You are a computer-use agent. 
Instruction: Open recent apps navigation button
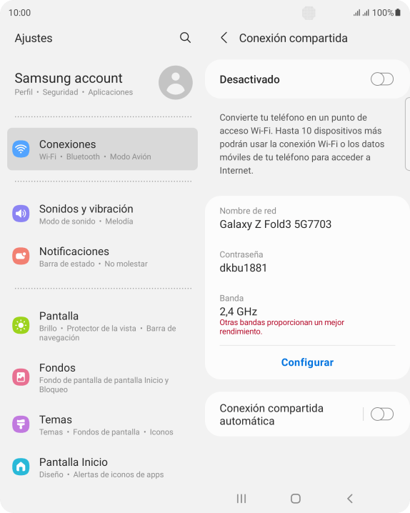pyautogui.click(x=241, y=498)
